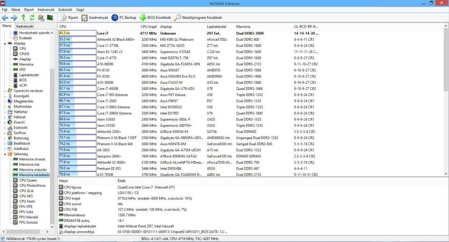The image size is (449, 242).
Task: Select CPU Queen benchmark icon
Action: point(15,180)
